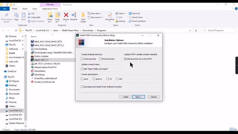Select Firefox Installer file

point(41,56)
